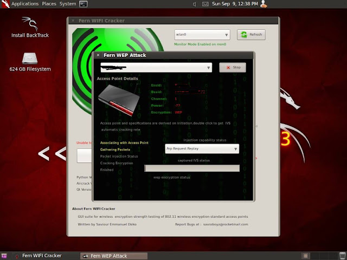347x260 pixels.
Task: Launch the terminal from the top panel
Action: (83, 4)
